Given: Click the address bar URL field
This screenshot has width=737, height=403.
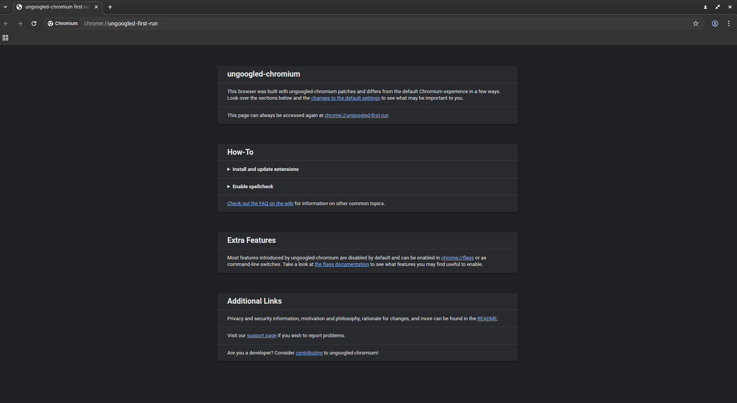Looking at the screenshot, I should coord(347,23).
